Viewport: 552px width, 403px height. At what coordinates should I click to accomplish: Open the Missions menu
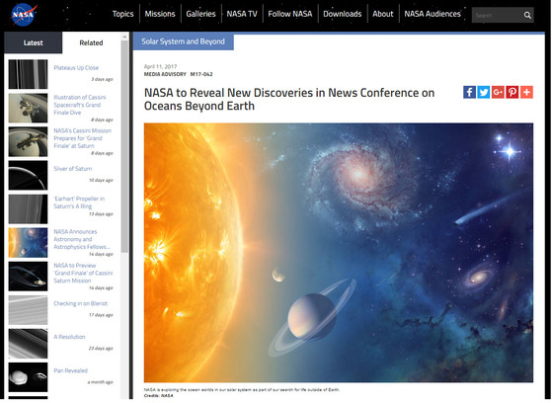pos(160,14)
